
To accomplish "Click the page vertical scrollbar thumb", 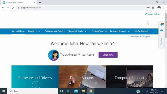I will (166, 25).
